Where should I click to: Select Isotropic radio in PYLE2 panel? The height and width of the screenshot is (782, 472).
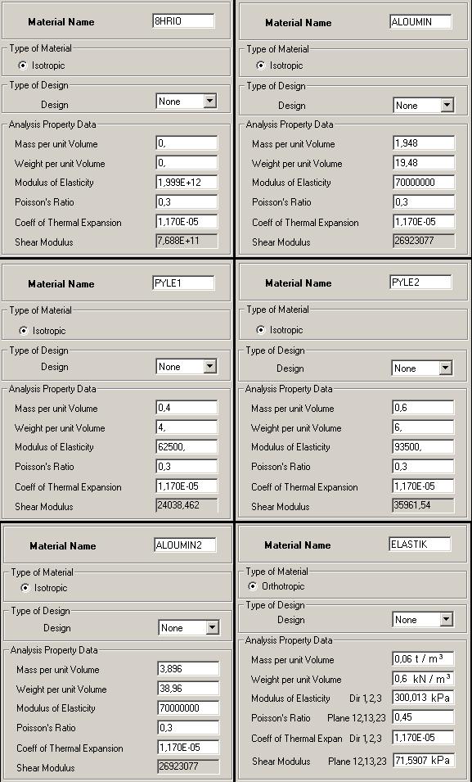[x=260, y=330]
